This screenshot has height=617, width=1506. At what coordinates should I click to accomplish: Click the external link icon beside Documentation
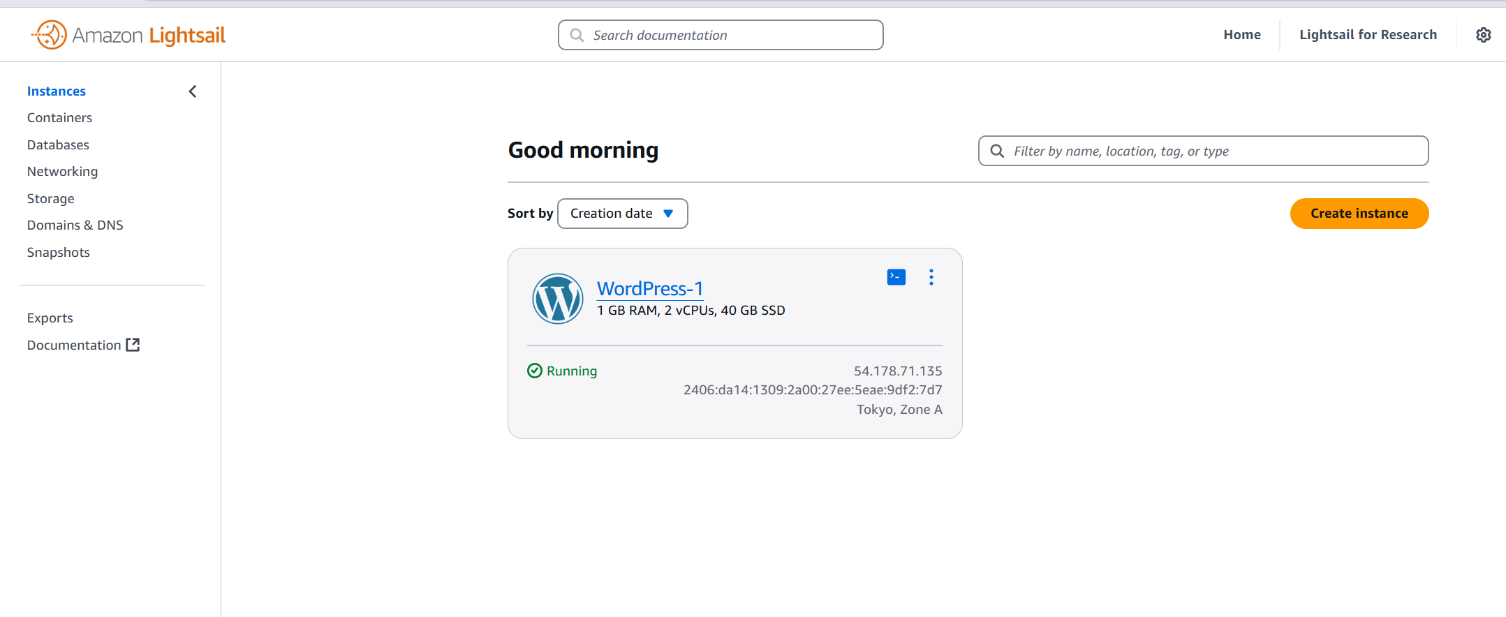pos(133,345)
